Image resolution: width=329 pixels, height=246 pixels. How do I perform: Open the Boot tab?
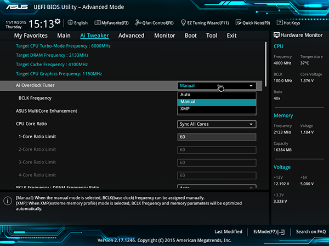(x=190, y=36)
